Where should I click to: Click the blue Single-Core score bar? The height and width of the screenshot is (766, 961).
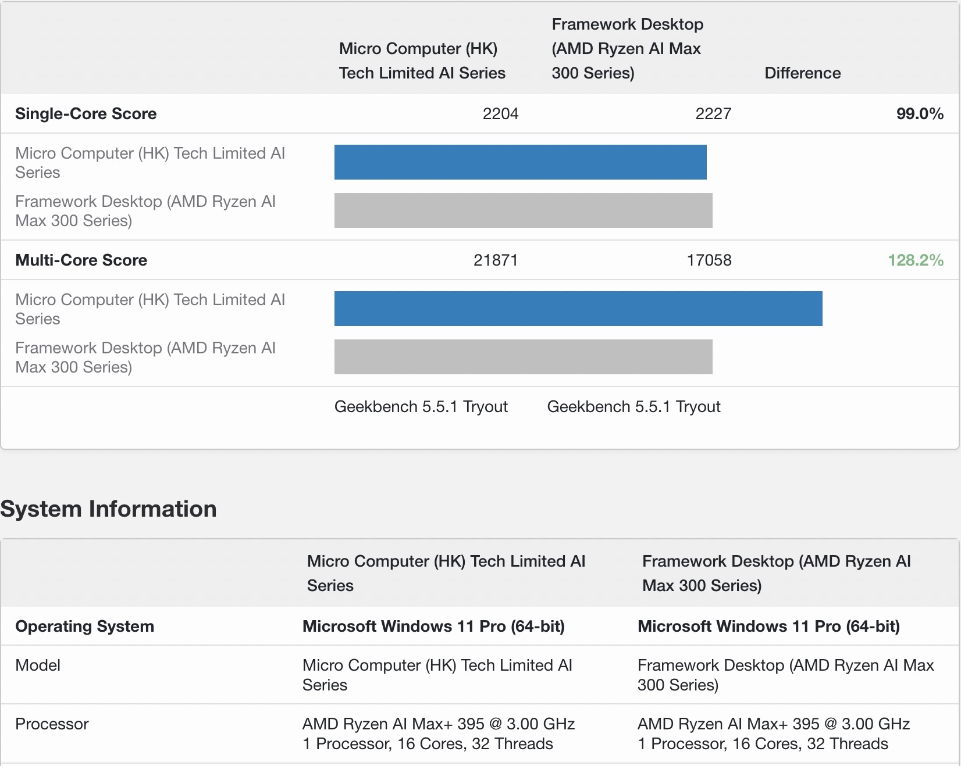coord(520,162)
